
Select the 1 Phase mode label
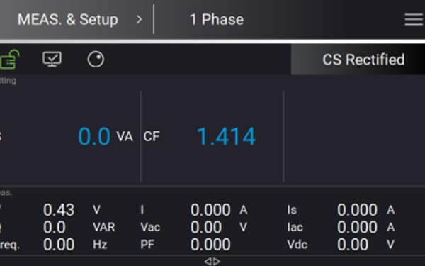coord(217,20)
